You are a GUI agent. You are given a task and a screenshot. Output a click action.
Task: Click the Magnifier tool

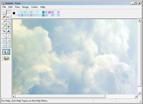(9, 22)
